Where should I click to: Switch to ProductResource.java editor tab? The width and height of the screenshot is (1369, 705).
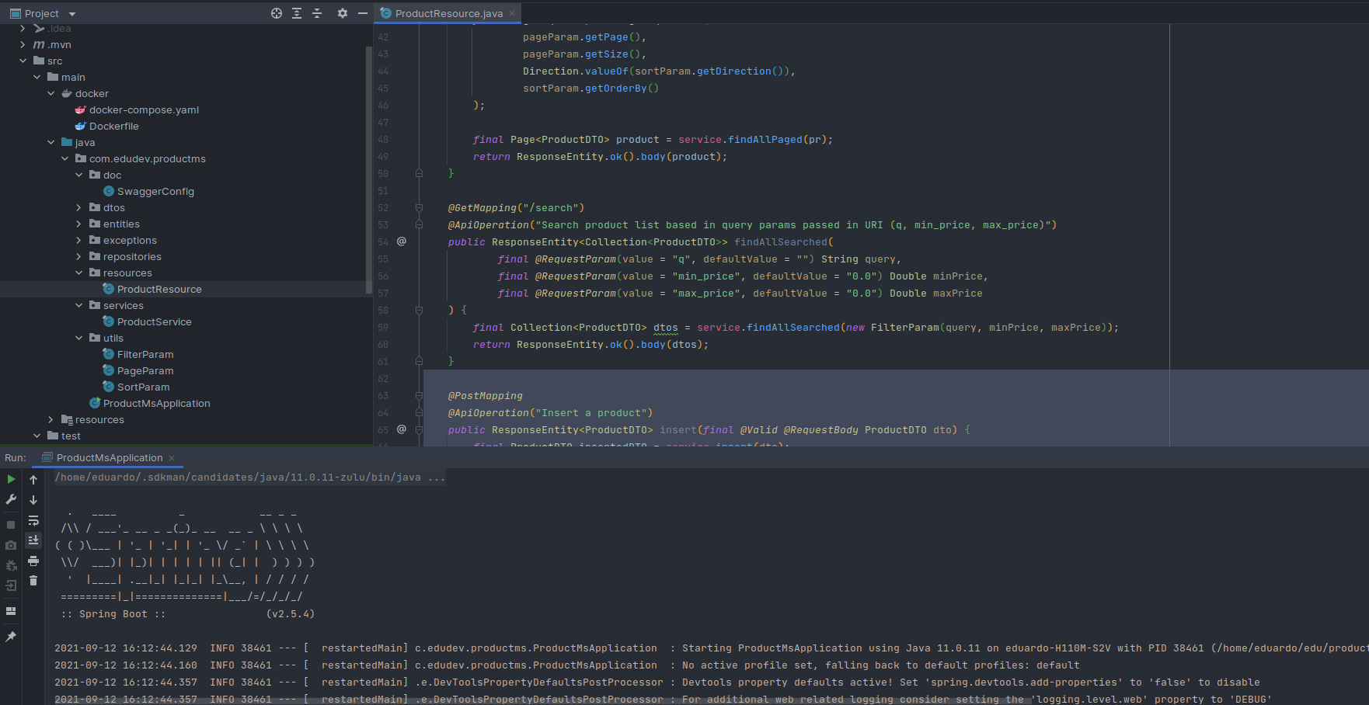(x=448, y=13)
